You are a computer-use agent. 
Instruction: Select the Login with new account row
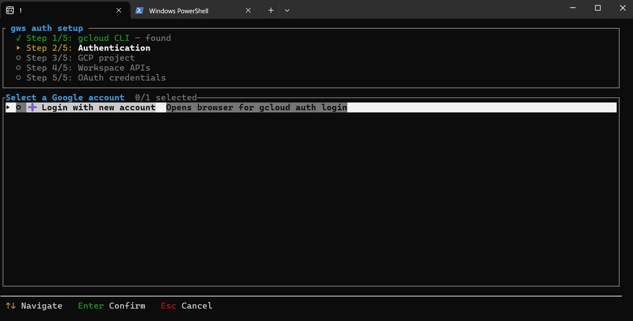(x=311, y=108)
